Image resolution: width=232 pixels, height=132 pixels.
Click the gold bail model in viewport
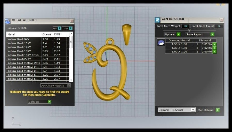(x=127, y=35)
